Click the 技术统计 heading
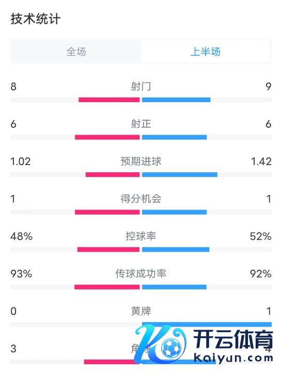The height and width of the screenshot is (375, 281). [36, 19]
